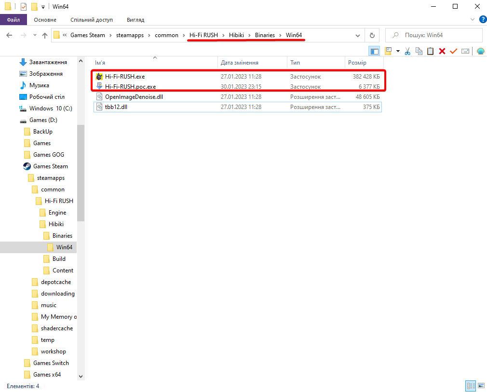Open dropdown arrow next to folder options icon
487x392 pixels.
[x=398, y=51]
